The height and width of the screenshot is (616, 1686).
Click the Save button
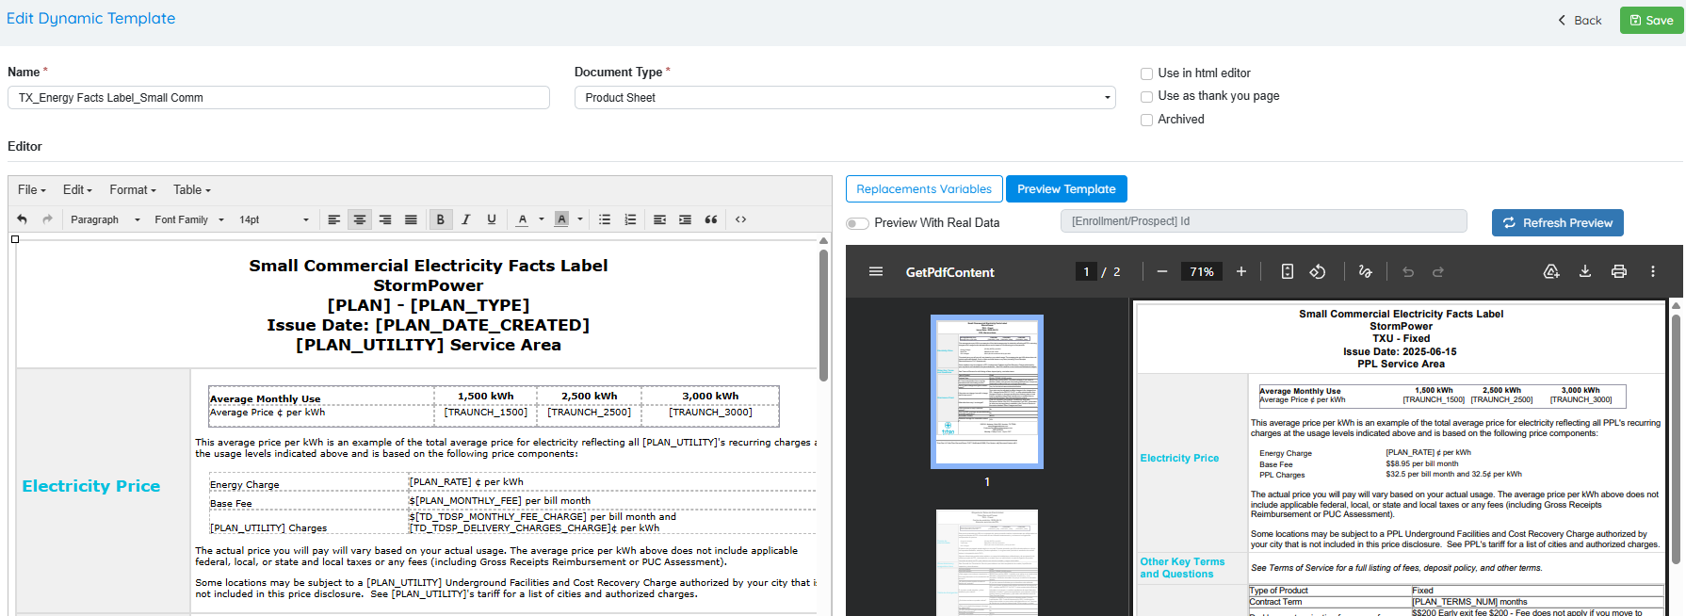click(x=1651, y=20)
